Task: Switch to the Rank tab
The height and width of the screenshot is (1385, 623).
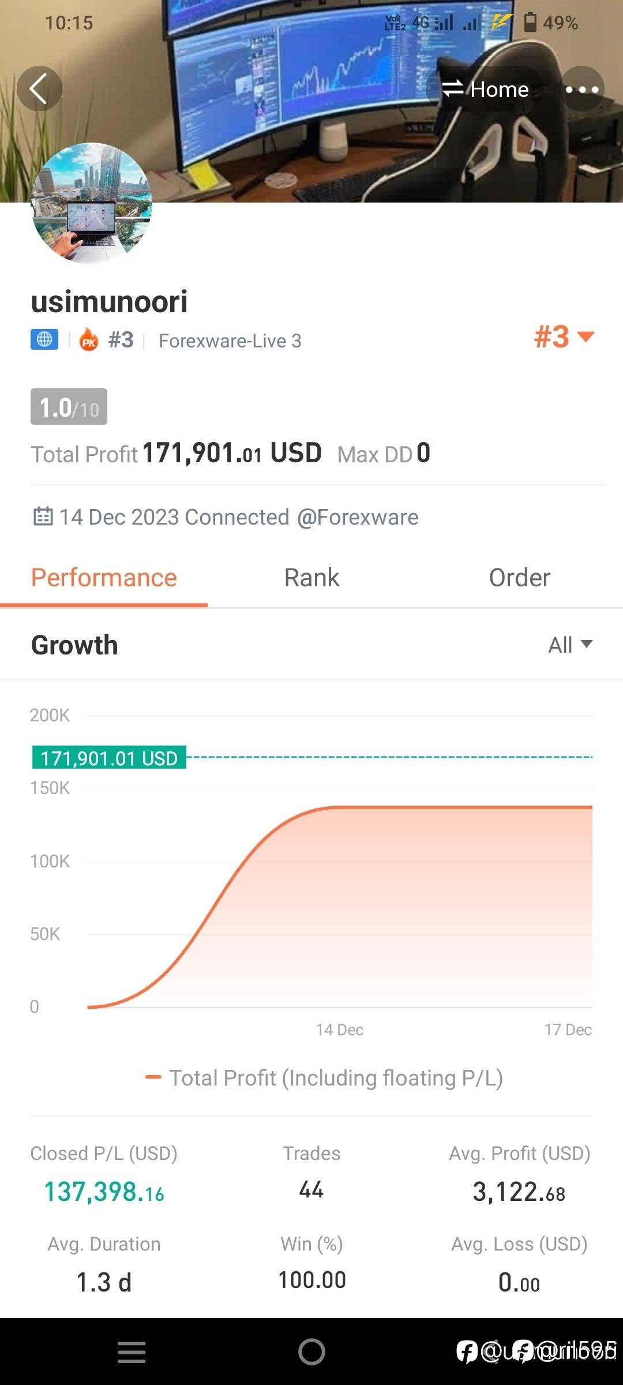Action: pos(311,578)
